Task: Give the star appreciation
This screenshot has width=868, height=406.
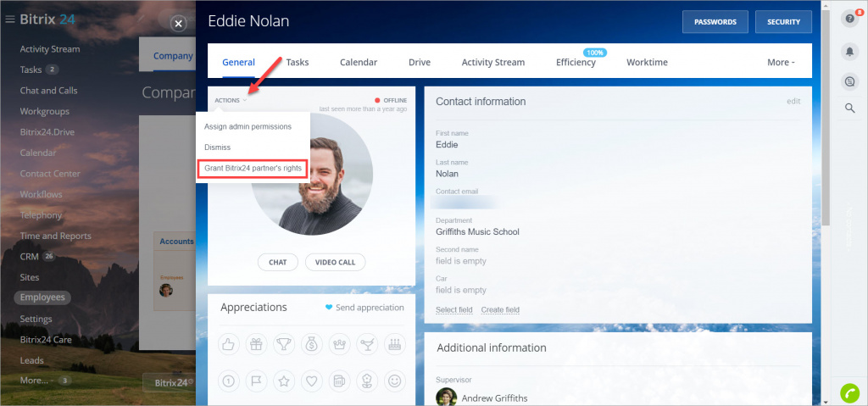Action: click(x=284, y=381)
